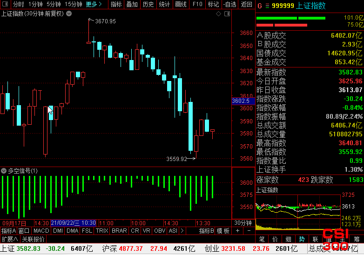364x255 pixels.
Task: Click the 跌家数 1583 value
Action: 356,180
